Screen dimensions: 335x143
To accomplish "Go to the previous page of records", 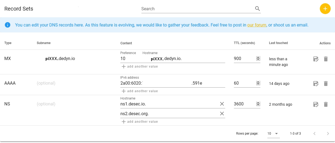I will coord(314,133).
